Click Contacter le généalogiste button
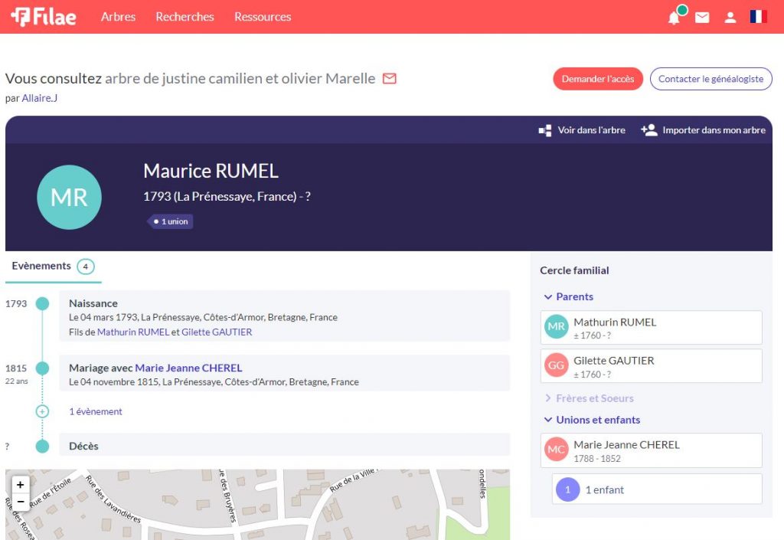The width and height of the screenshot is (784, 540). click(x=710, y=79)
